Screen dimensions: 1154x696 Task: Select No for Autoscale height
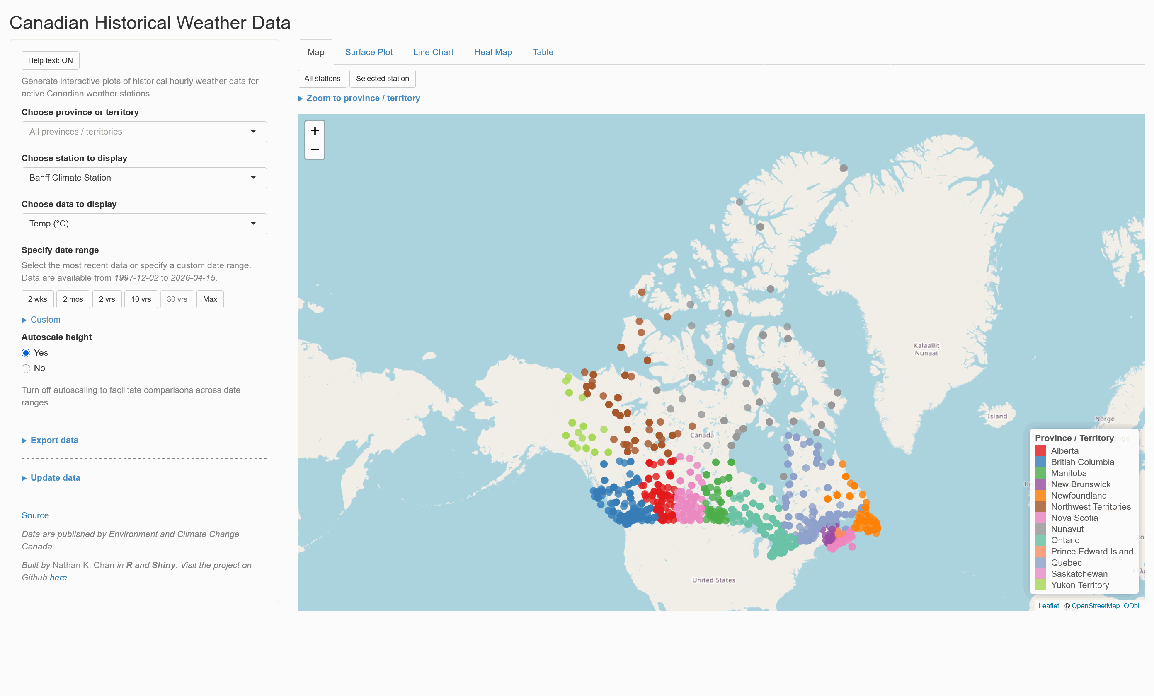pos(26,368)
